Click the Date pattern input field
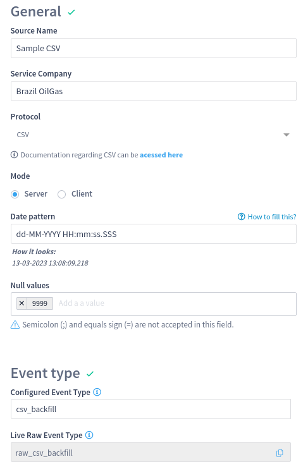The width and height of the screenshot is (308, 476). click(154, 234)
